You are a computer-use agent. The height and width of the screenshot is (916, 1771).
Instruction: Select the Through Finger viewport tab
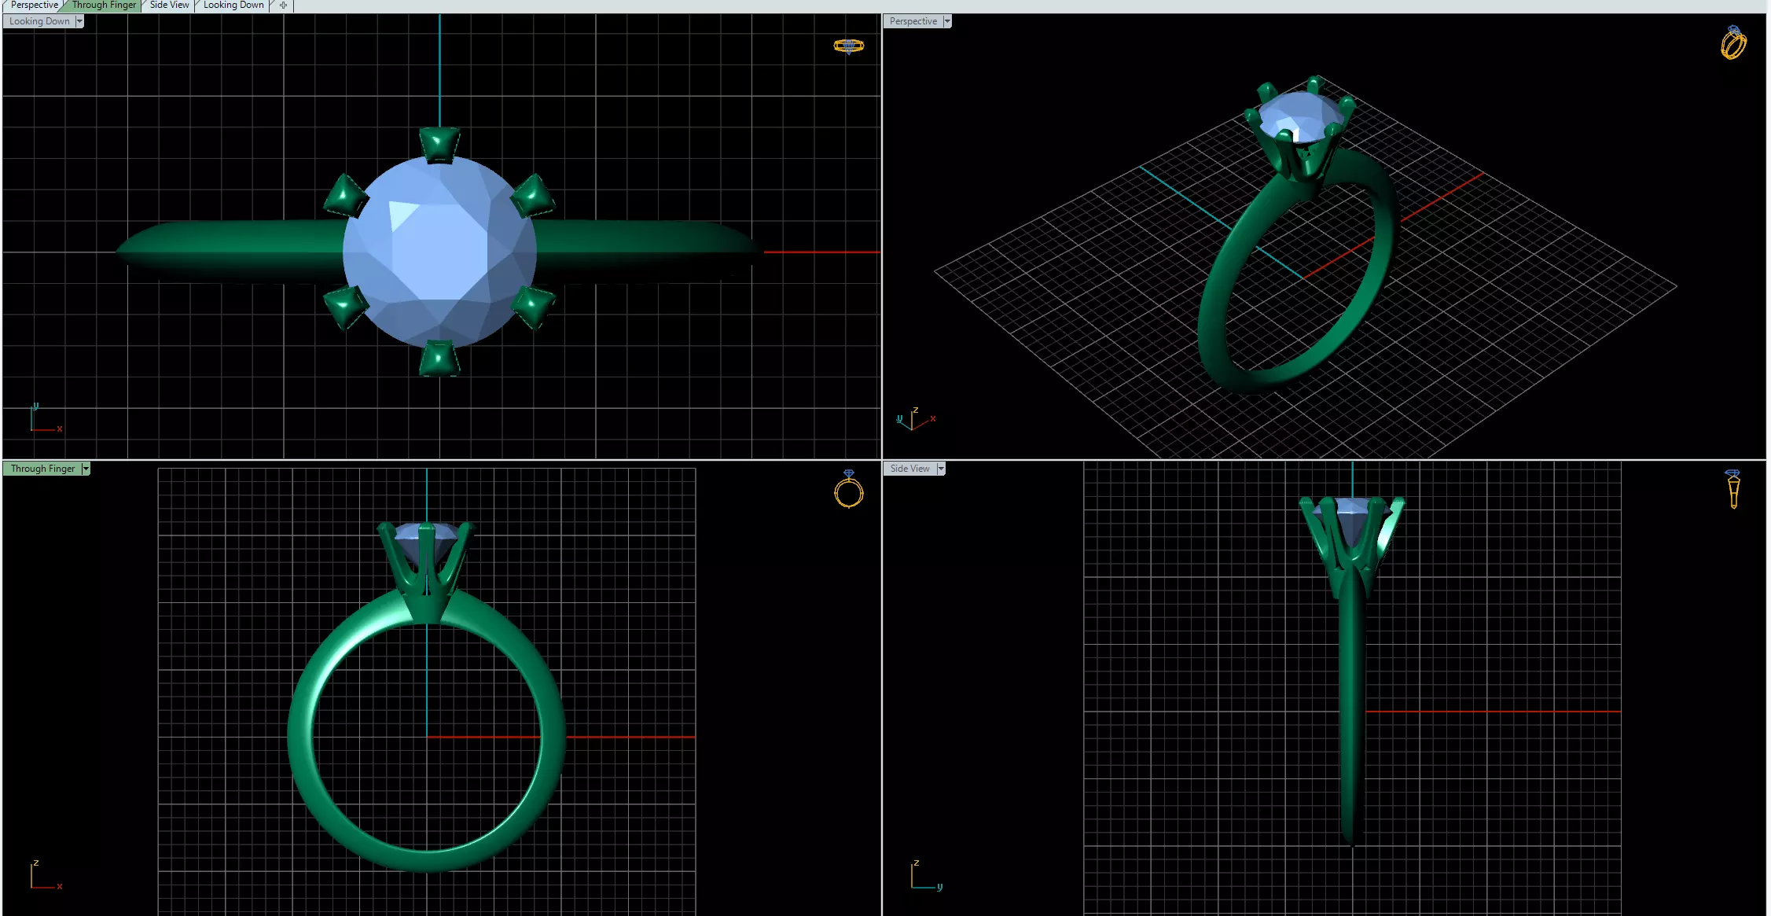coord(104,5)
